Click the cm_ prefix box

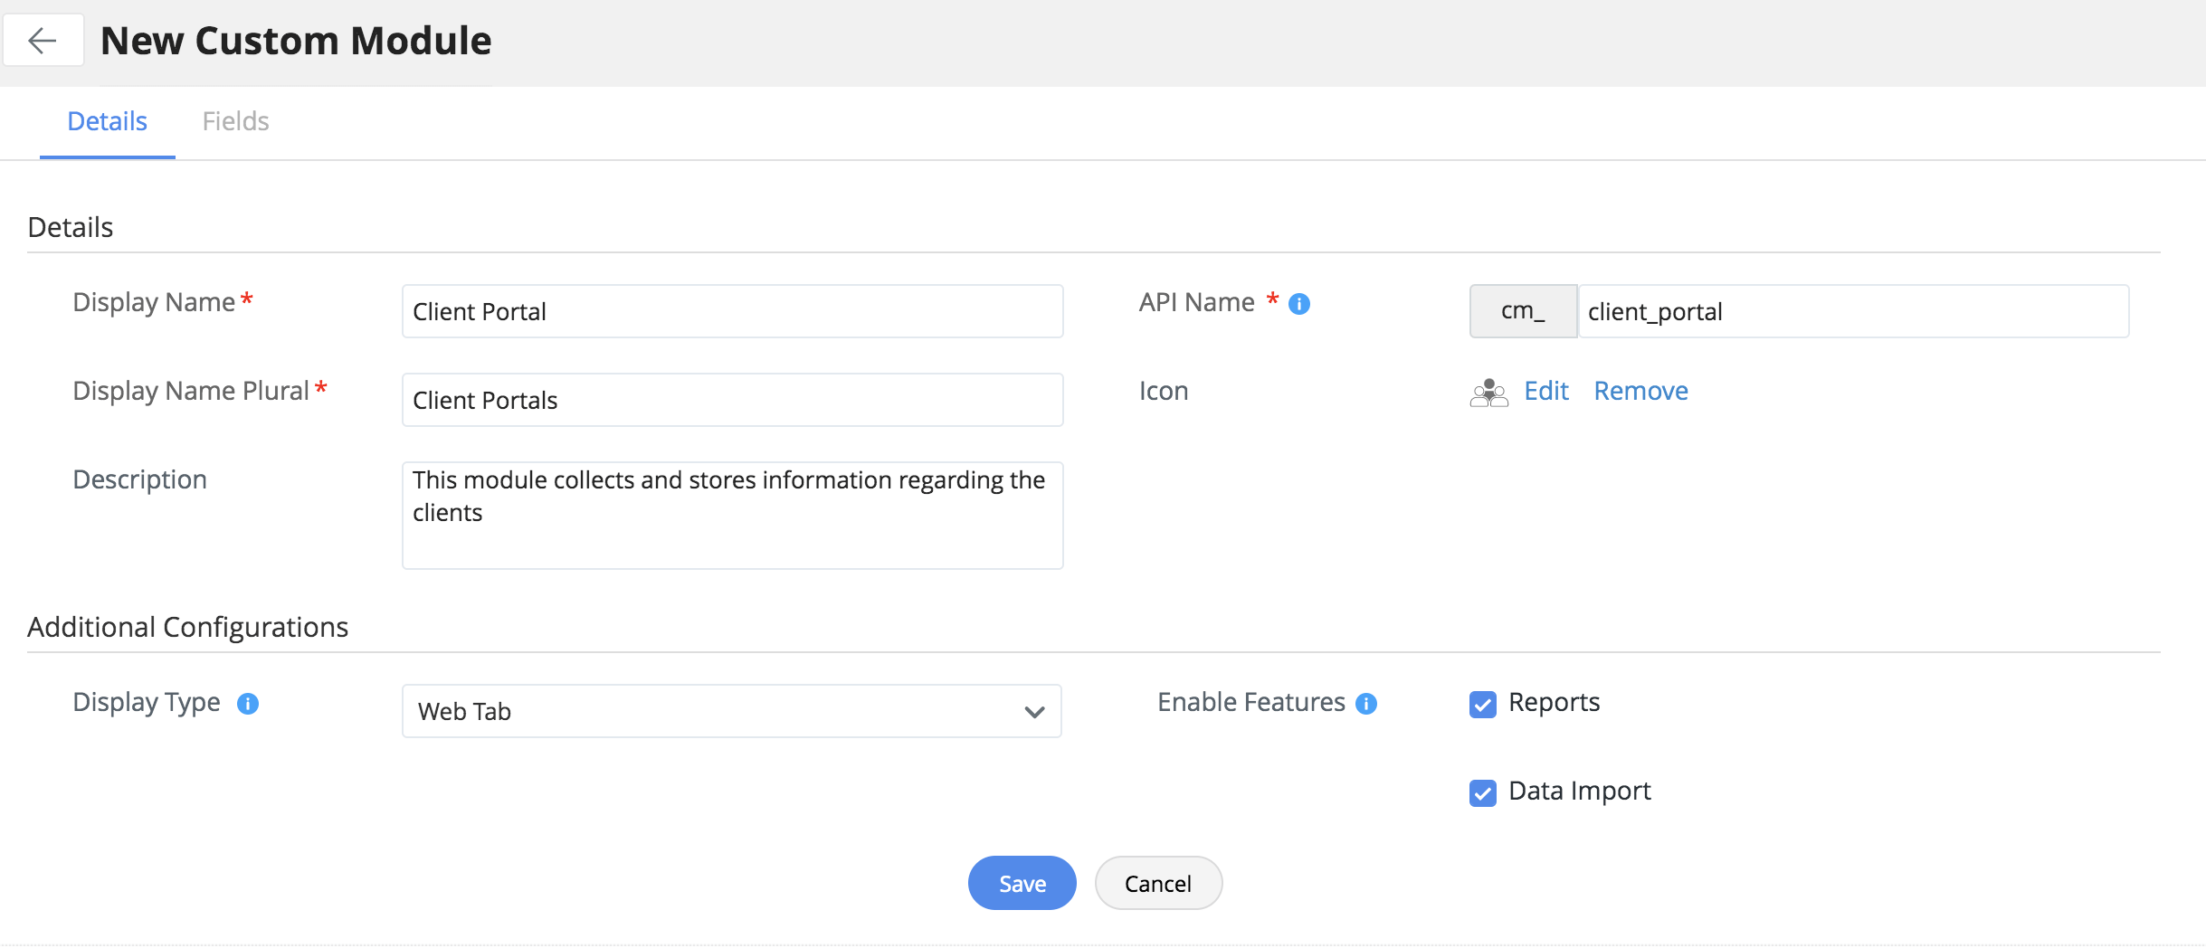point(1523,311)
